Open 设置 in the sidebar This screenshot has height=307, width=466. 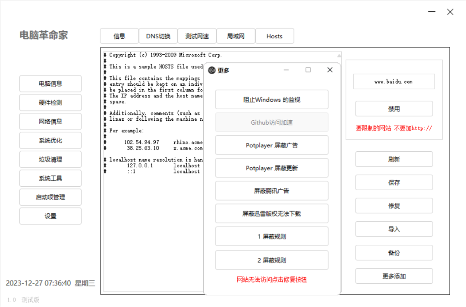click(x=50, y=216)
